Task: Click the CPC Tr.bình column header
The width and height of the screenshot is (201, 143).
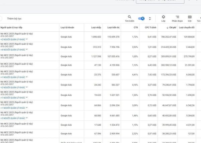Action: pos(150,27)
